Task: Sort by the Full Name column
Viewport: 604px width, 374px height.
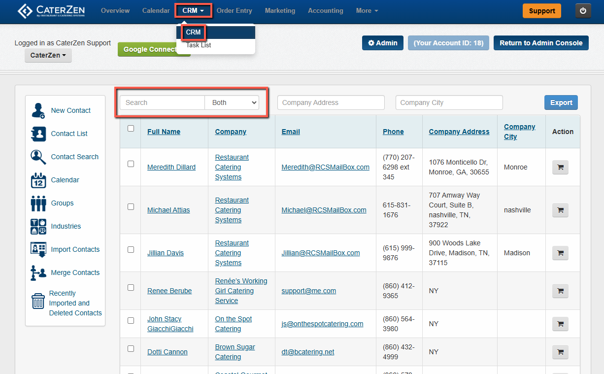Action: (164, 132)
